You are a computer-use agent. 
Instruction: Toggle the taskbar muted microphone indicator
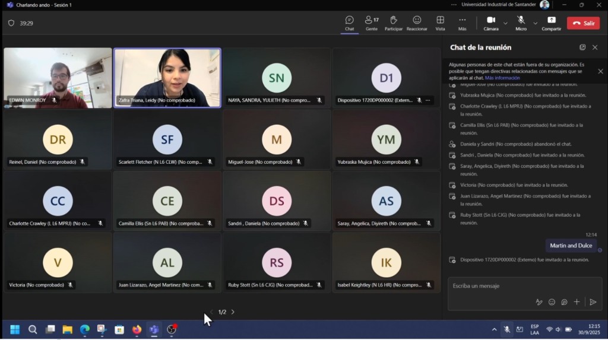[x=506, y=329]
